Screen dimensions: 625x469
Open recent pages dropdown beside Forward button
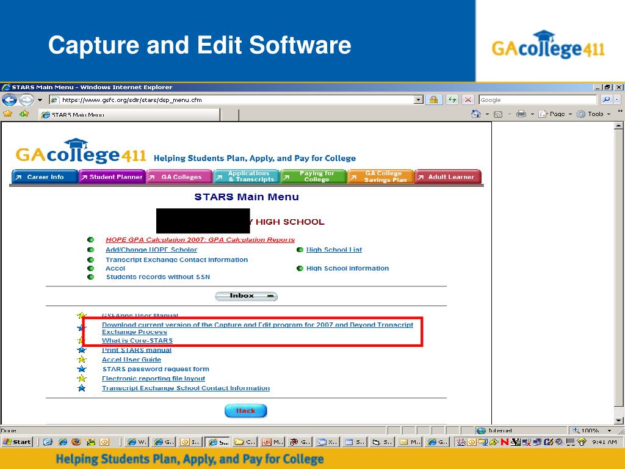[x=40, y=100]
